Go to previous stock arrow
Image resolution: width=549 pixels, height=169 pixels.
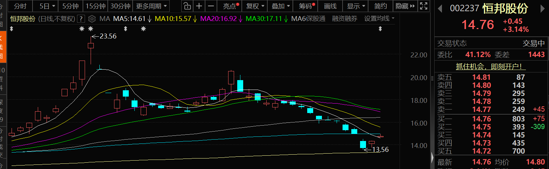[440, 9]
